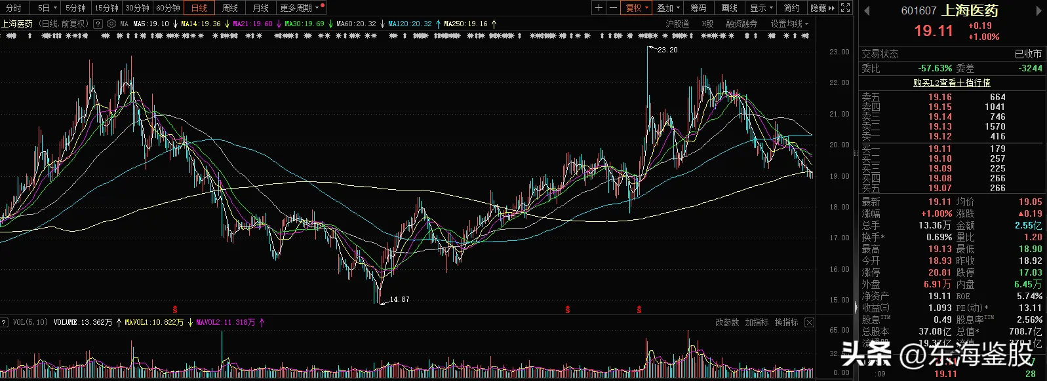1047x381 pixels.
Task: Click the 总值 value 708.7亿
Action: tap(1025, 331)
